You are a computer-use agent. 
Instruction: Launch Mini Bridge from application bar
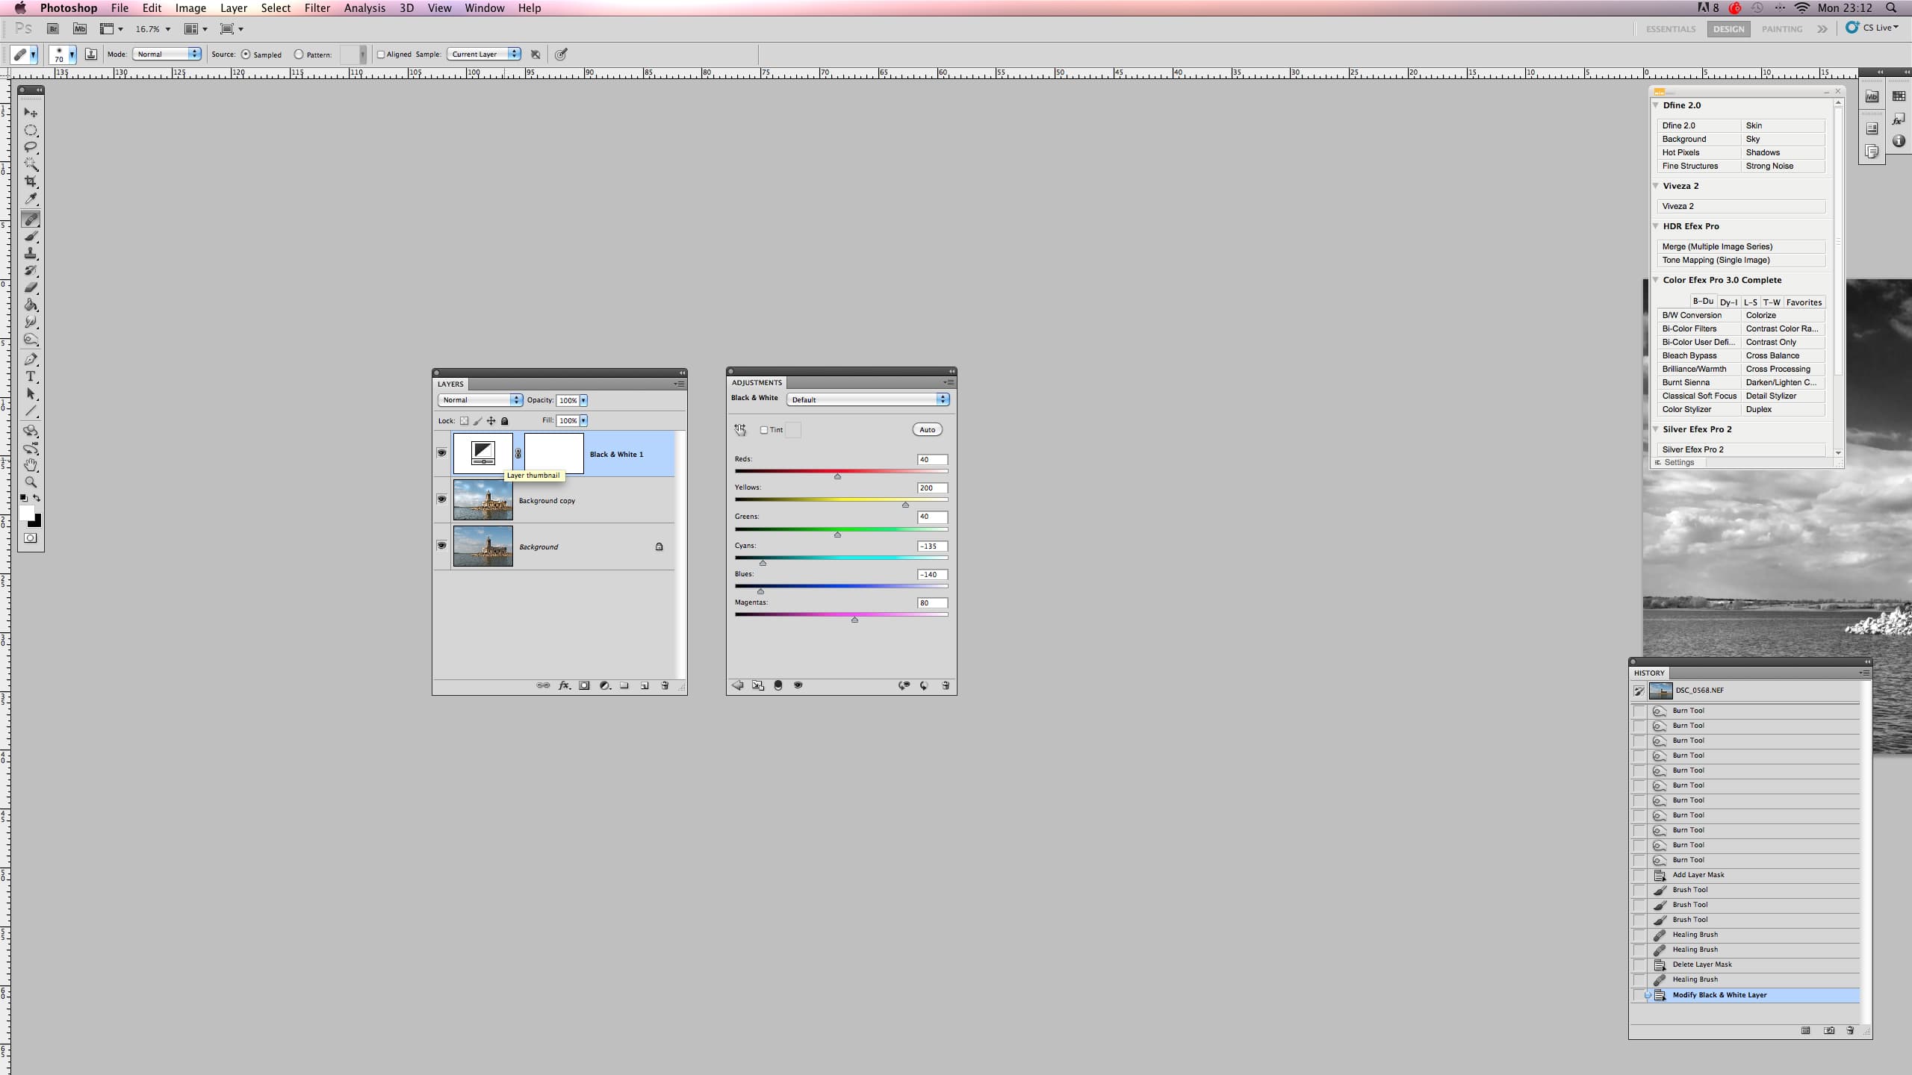[x=80, y=29]
